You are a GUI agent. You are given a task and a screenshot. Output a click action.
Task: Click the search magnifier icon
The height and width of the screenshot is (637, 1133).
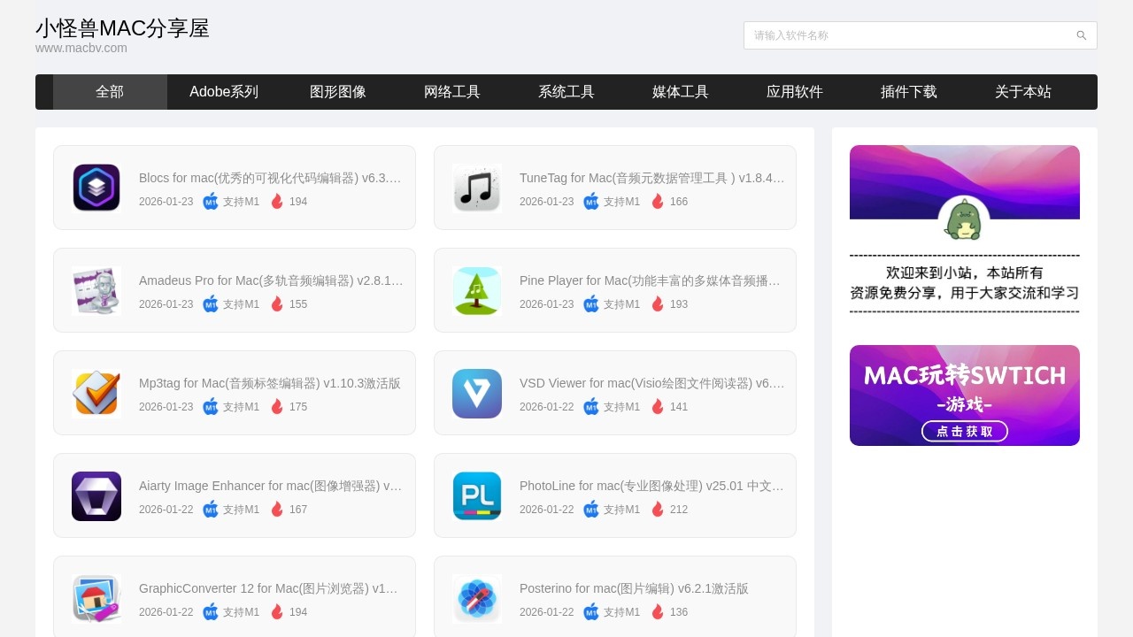click(x=1081, y=35)
